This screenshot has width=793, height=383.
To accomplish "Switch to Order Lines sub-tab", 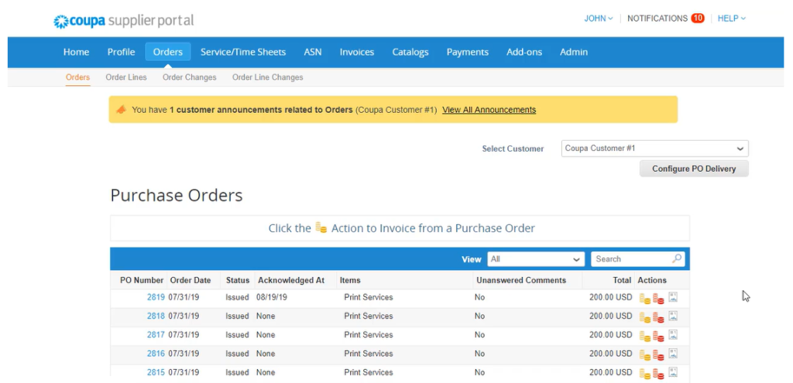I will pos(126,77).
